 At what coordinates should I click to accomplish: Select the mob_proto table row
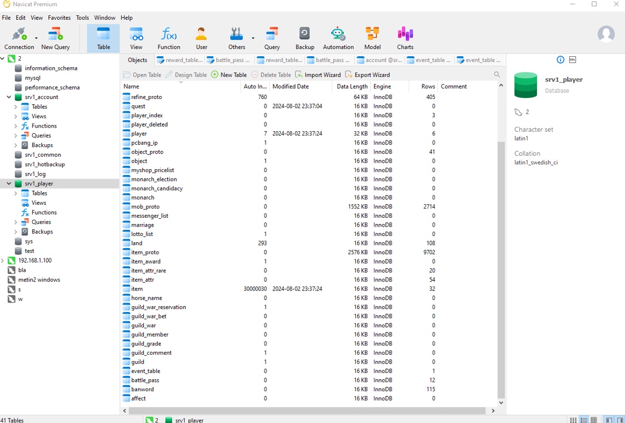click(x=309, y=207)
